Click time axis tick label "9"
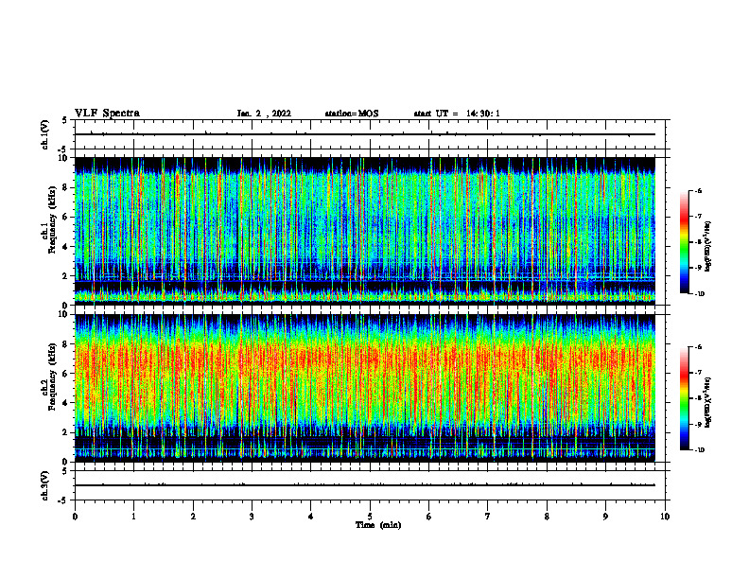Screen dimensions: 749x579 (605, 517)
